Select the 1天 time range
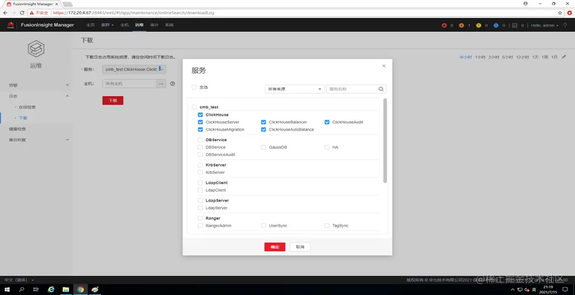 (535, 57)
